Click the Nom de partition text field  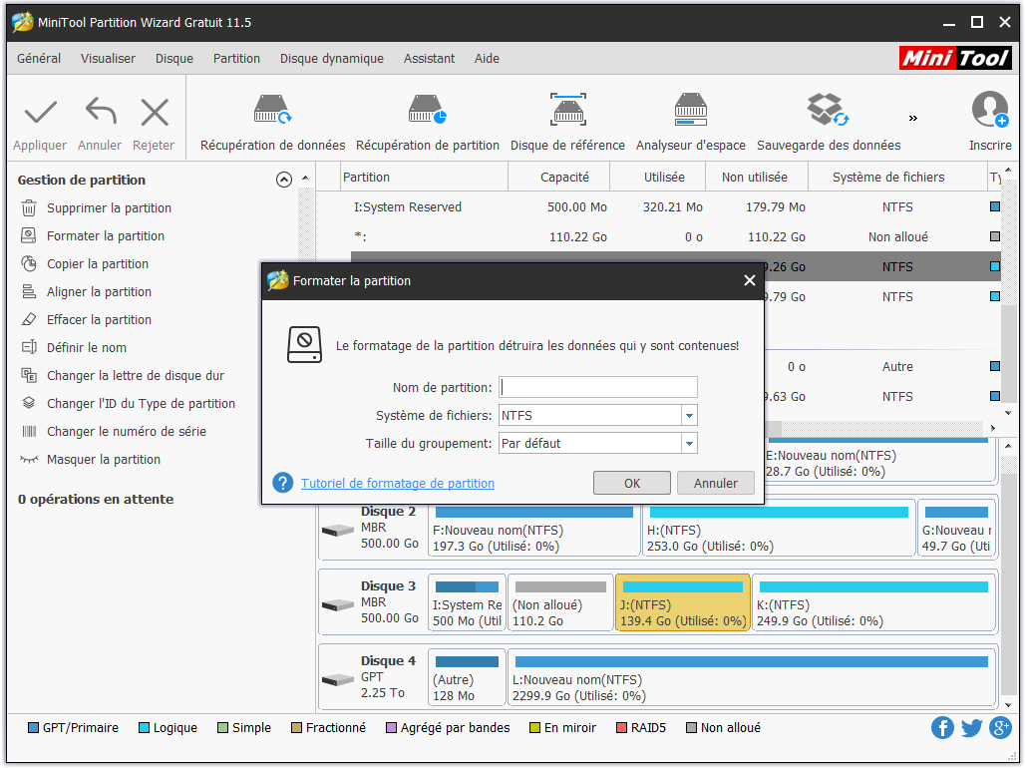coord(597,387)
